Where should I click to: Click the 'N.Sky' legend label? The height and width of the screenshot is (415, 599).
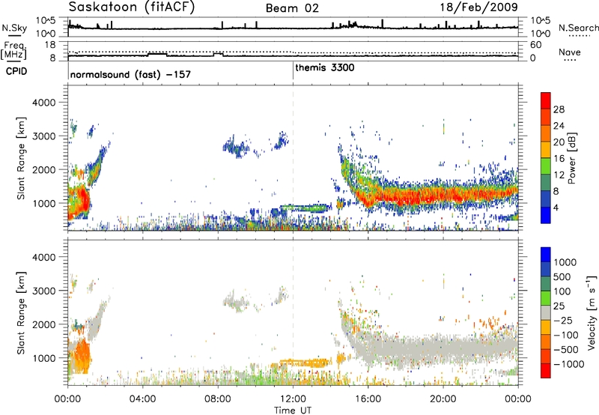pyautogui.click(x=14, y=28)
